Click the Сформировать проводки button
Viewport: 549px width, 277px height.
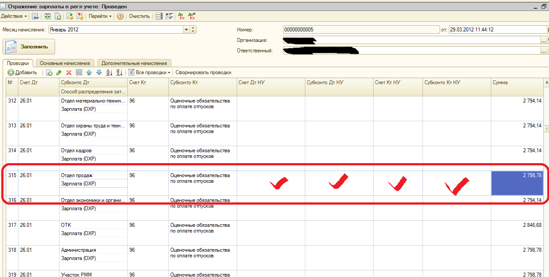pos(203,72)
